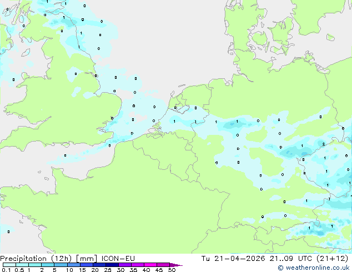Image resolution: width=352 pixels, height=272 pixels.
Task: Click the 40–45 mm legend color swatch
Action: click(x=150, y=265)
